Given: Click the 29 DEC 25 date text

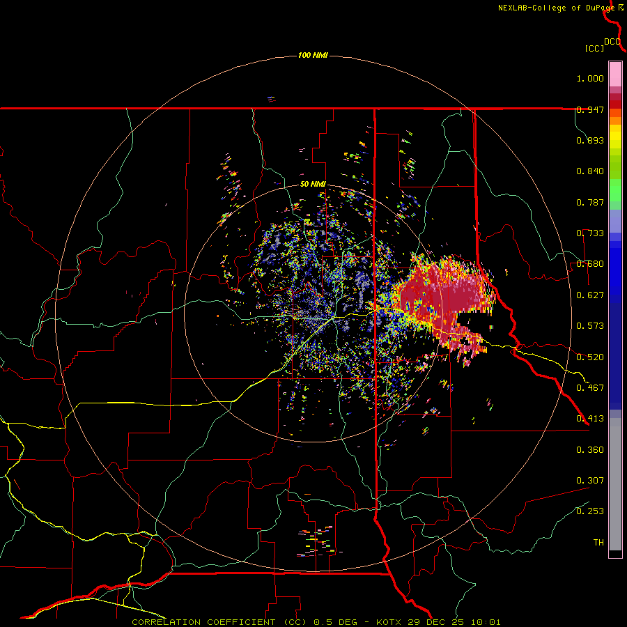Looking at the screenshot, I should coord(436,622).
